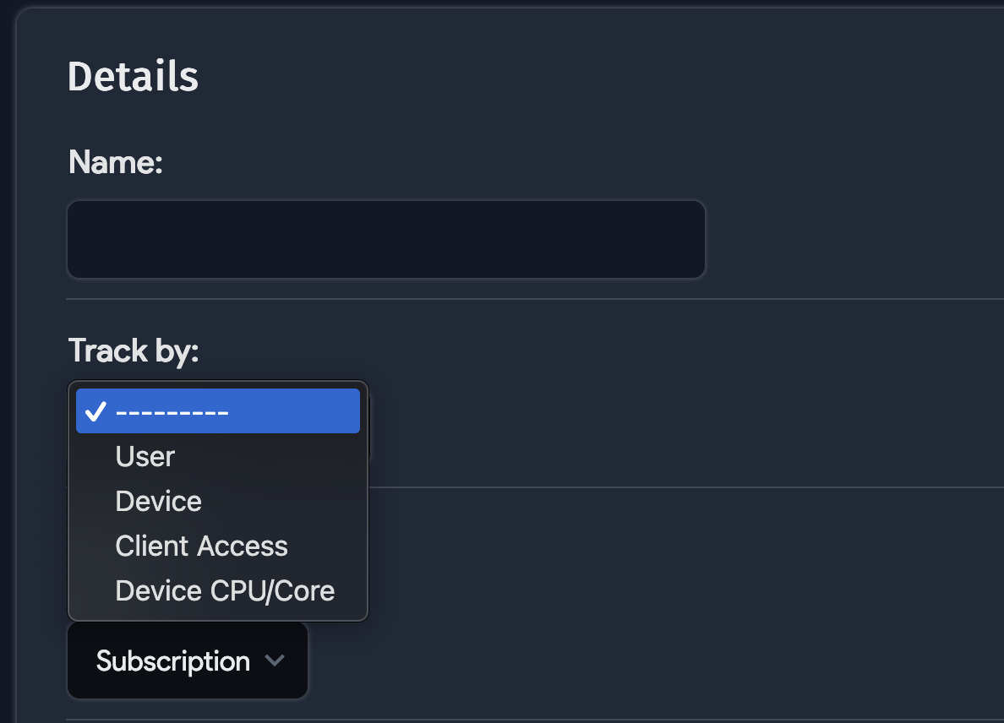1004x723 pixels.
Task: Click the "Track by:" label
Action: pos(133,350)
